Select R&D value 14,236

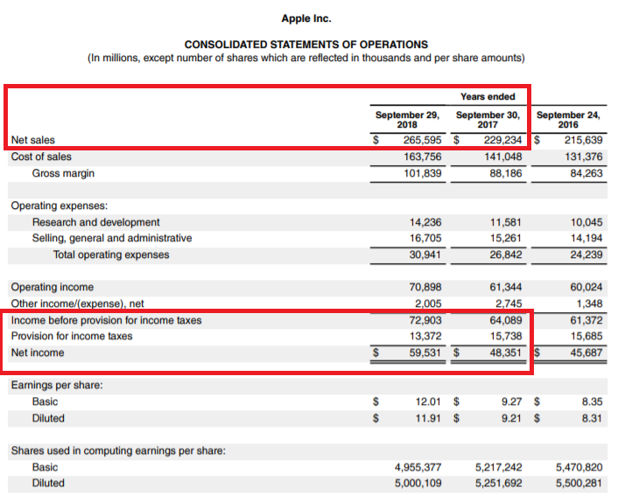[425, 222]
